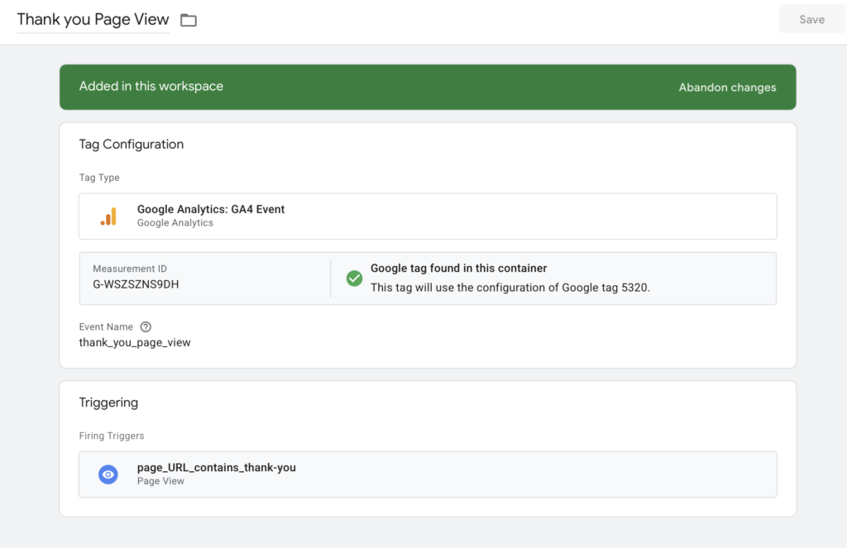This screenshot has height=548, width=847.
Task: Click the Firing Triggers label
Action: tap(112, 436)
